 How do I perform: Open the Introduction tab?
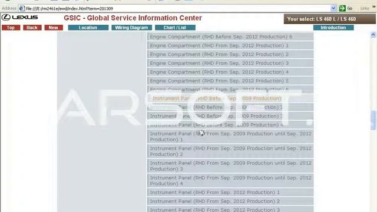(x=333, y=28)
